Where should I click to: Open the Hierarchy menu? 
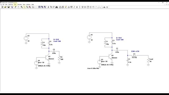coord(11,4)
